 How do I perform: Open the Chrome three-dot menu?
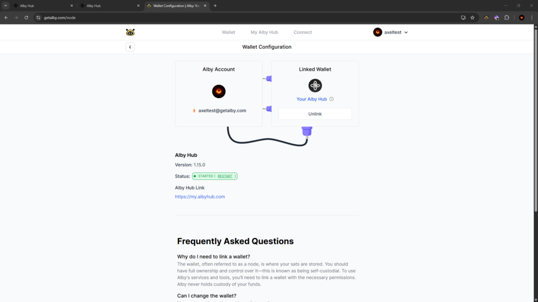[x=532, y=17]
